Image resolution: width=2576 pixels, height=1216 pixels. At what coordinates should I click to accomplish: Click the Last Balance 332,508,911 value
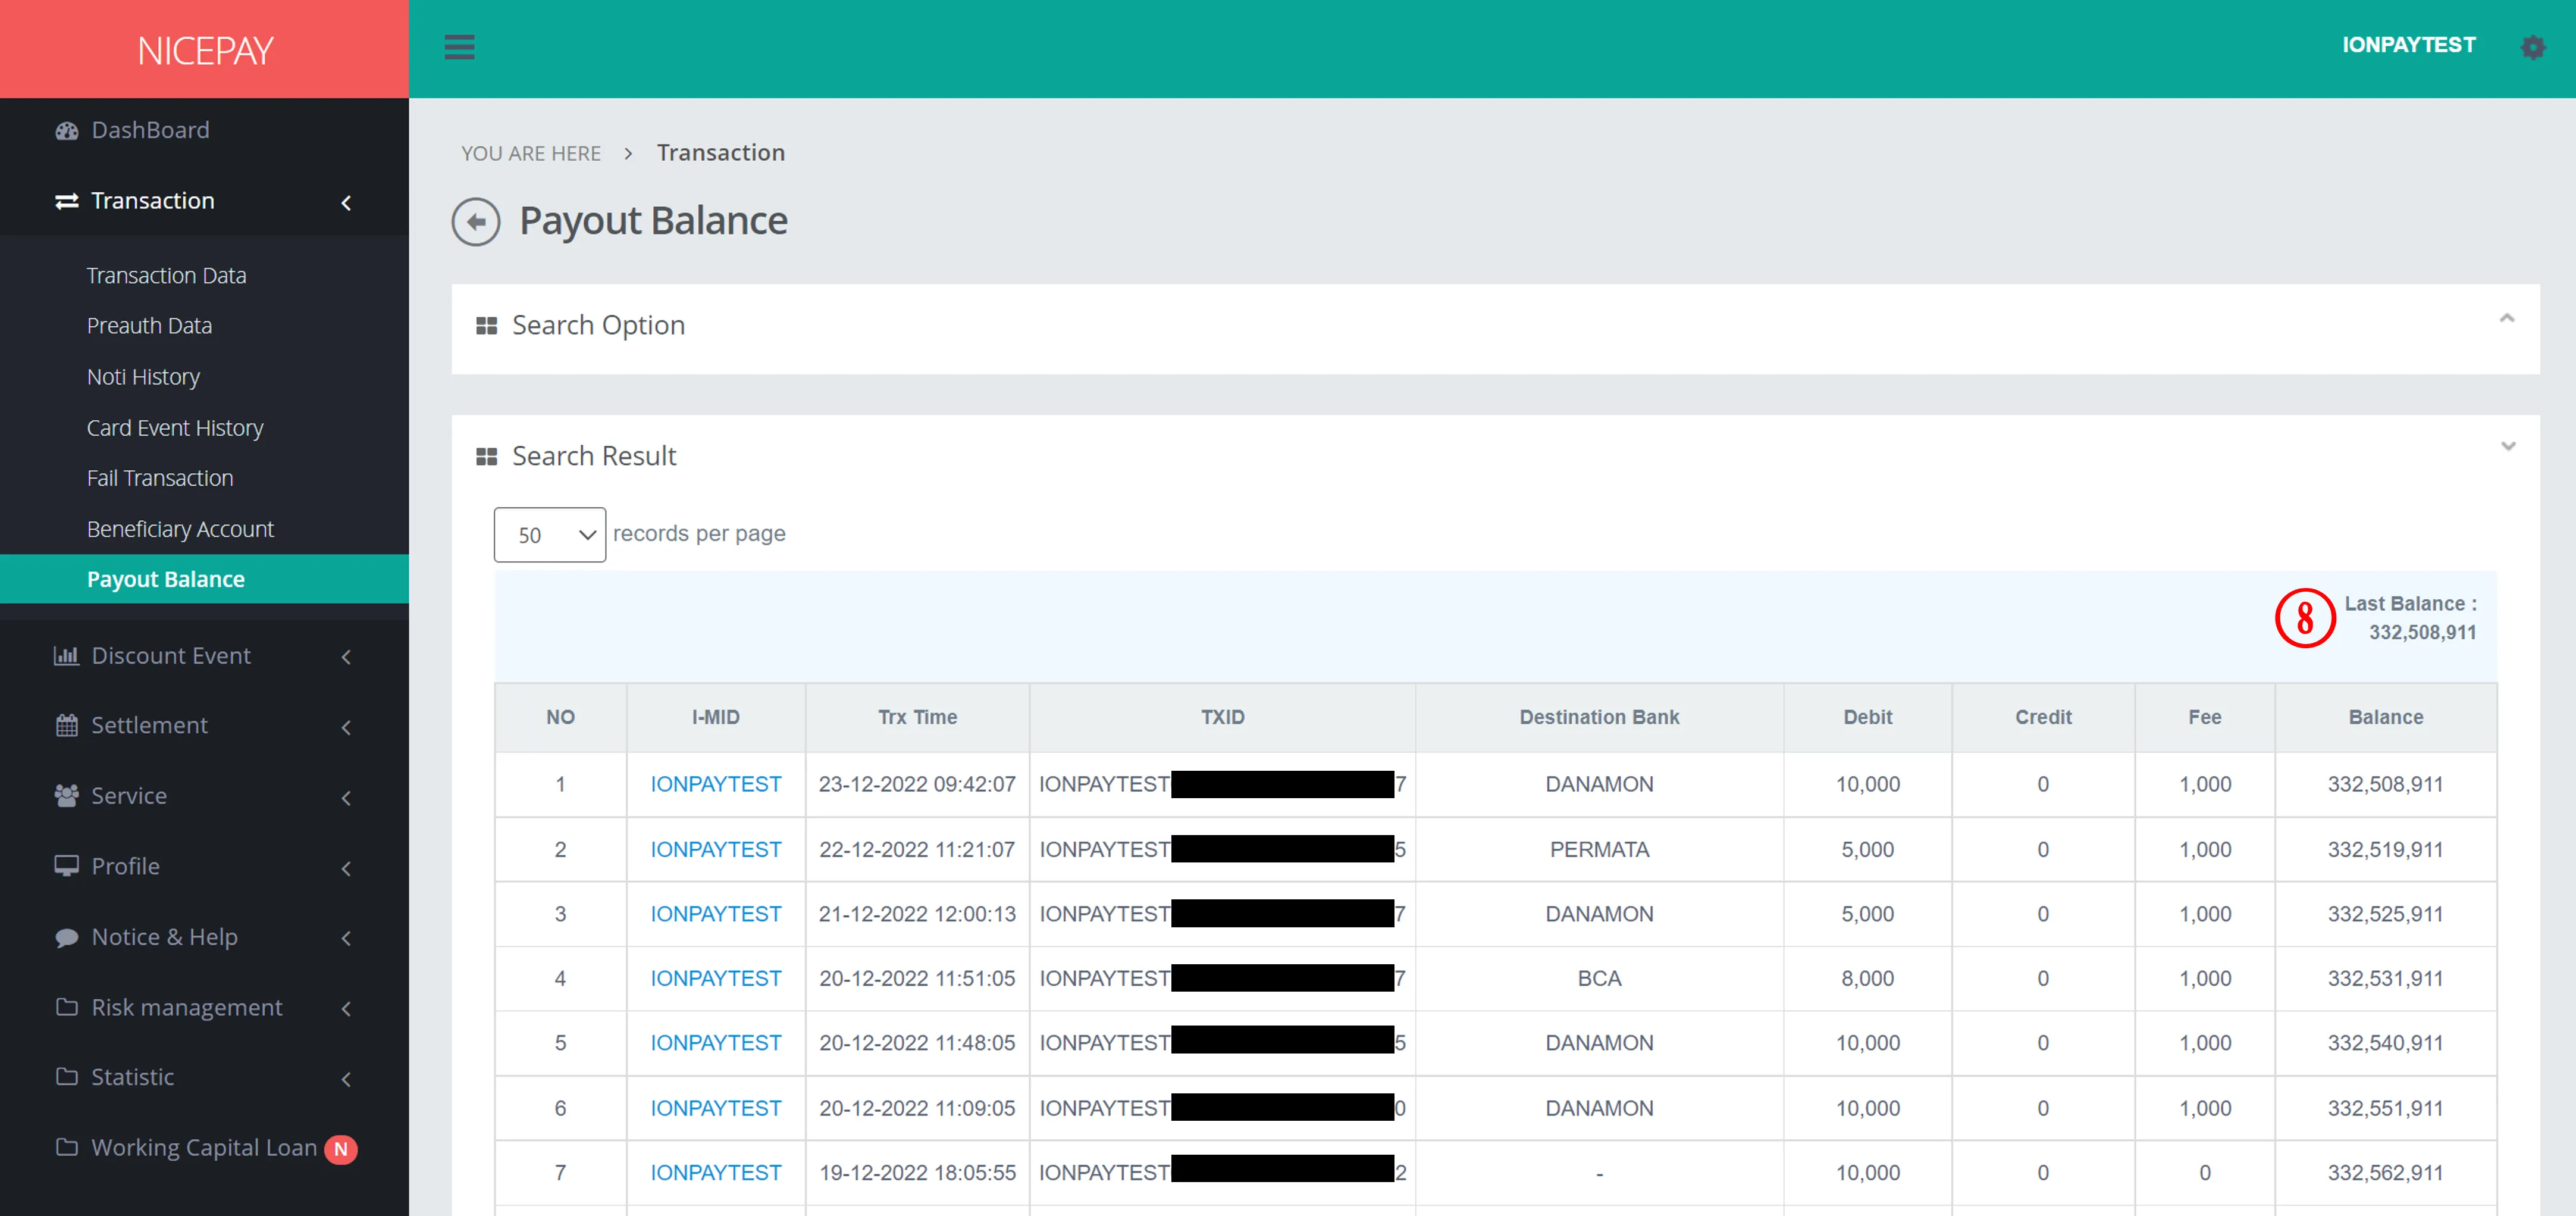click(x=2422, y=633)
